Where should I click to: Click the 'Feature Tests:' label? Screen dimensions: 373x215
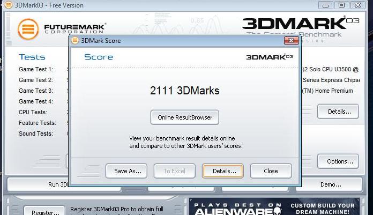pos(38,123)
